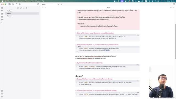Open the Help menu
This screenshot has height=99, width=176.
click(43, 1)
